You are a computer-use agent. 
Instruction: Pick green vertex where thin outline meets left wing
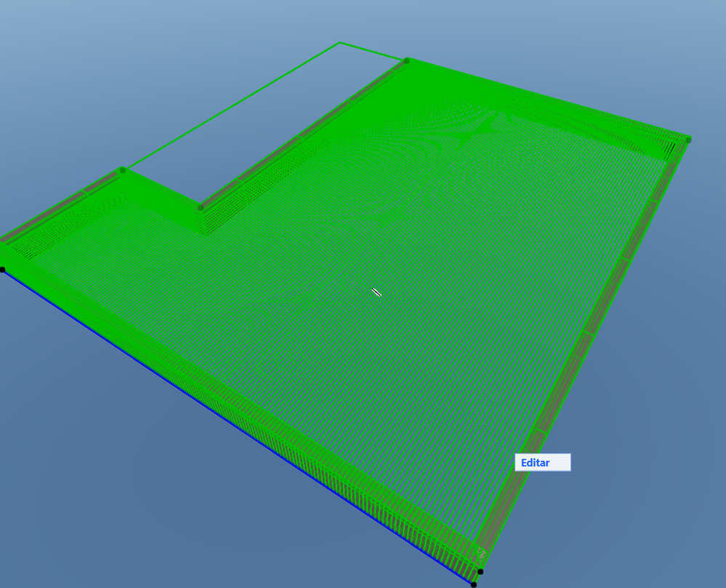(123, 170)
